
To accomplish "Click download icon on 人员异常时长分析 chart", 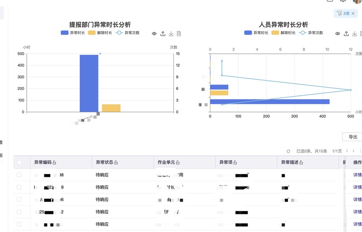I will pos(355,34).
